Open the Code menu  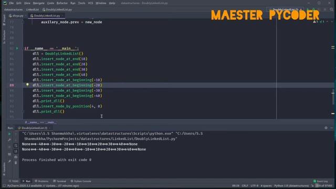(x=50, y=3)
